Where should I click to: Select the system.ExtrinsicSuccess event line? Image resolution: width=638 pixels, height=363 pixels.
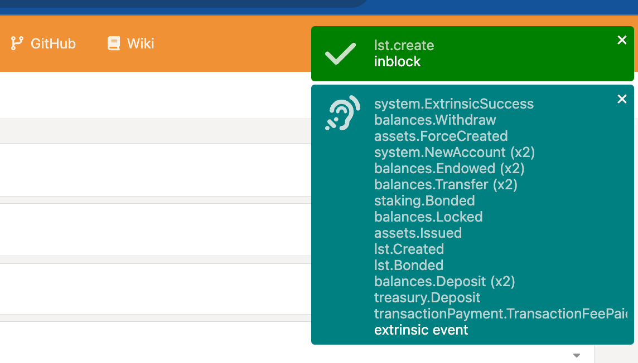click(453, 104)
